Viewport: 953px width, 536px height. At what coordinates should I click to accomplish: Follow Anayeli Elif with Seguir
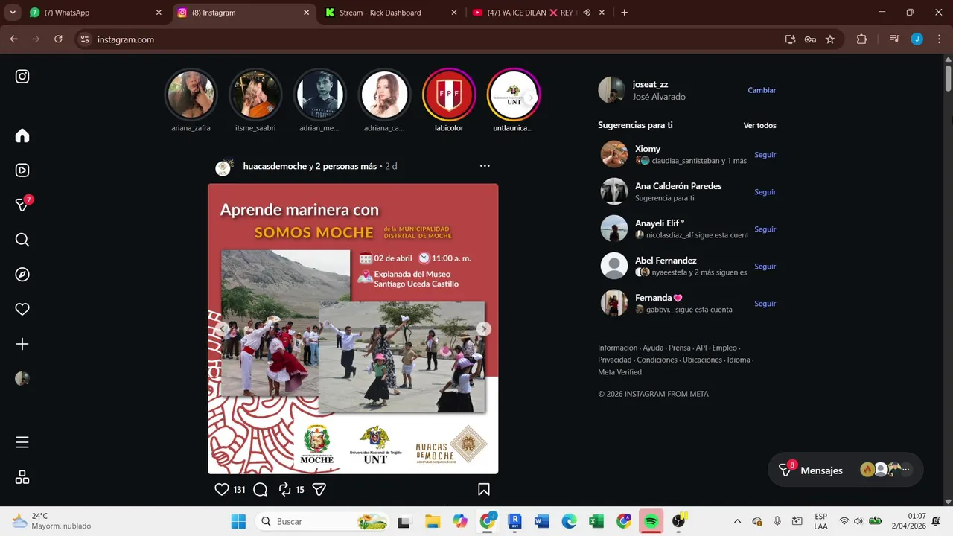pyautogui.click(x=765, y=229)
